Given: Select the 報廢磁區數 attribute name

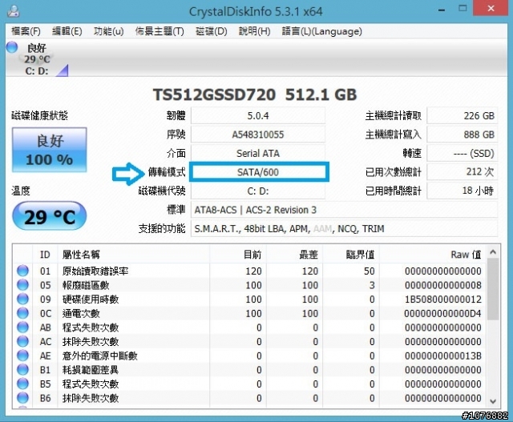Looking at the screenshot, I should tap(86, 285).
